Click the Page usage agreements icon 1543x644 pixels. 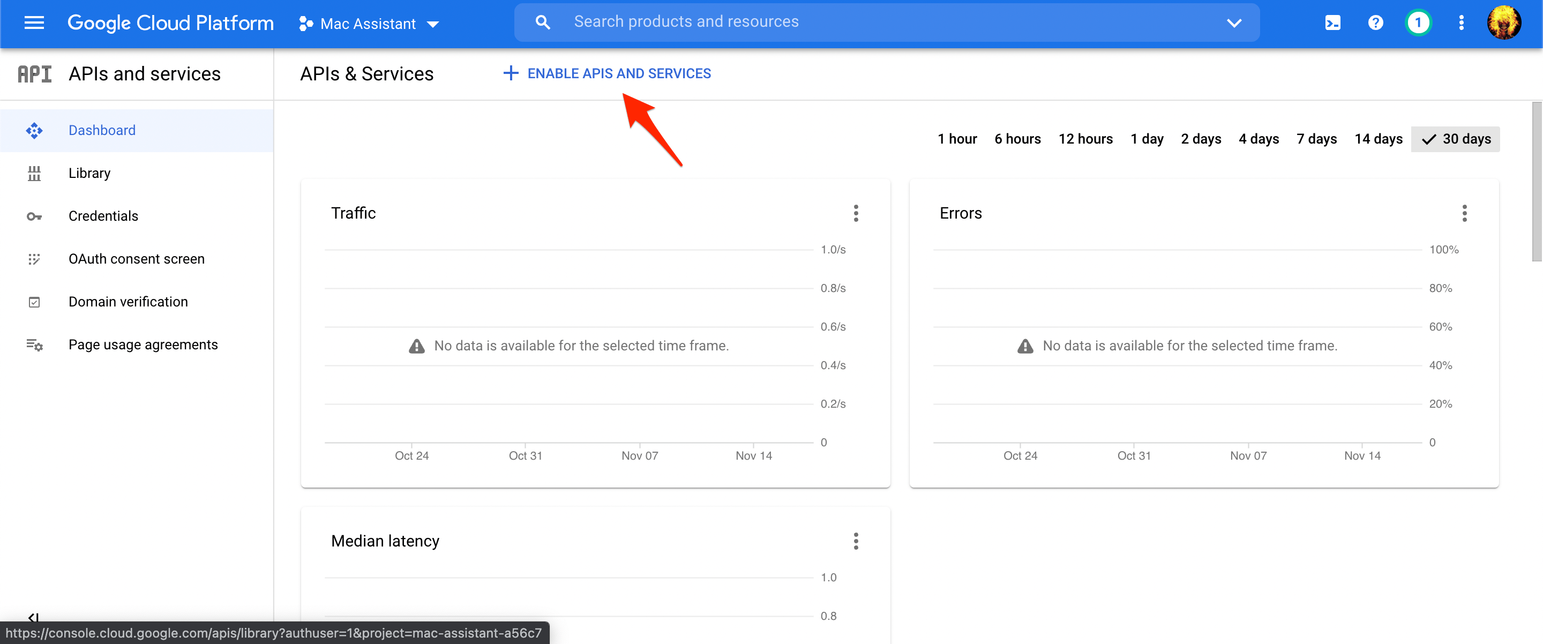tap(33, 345)
